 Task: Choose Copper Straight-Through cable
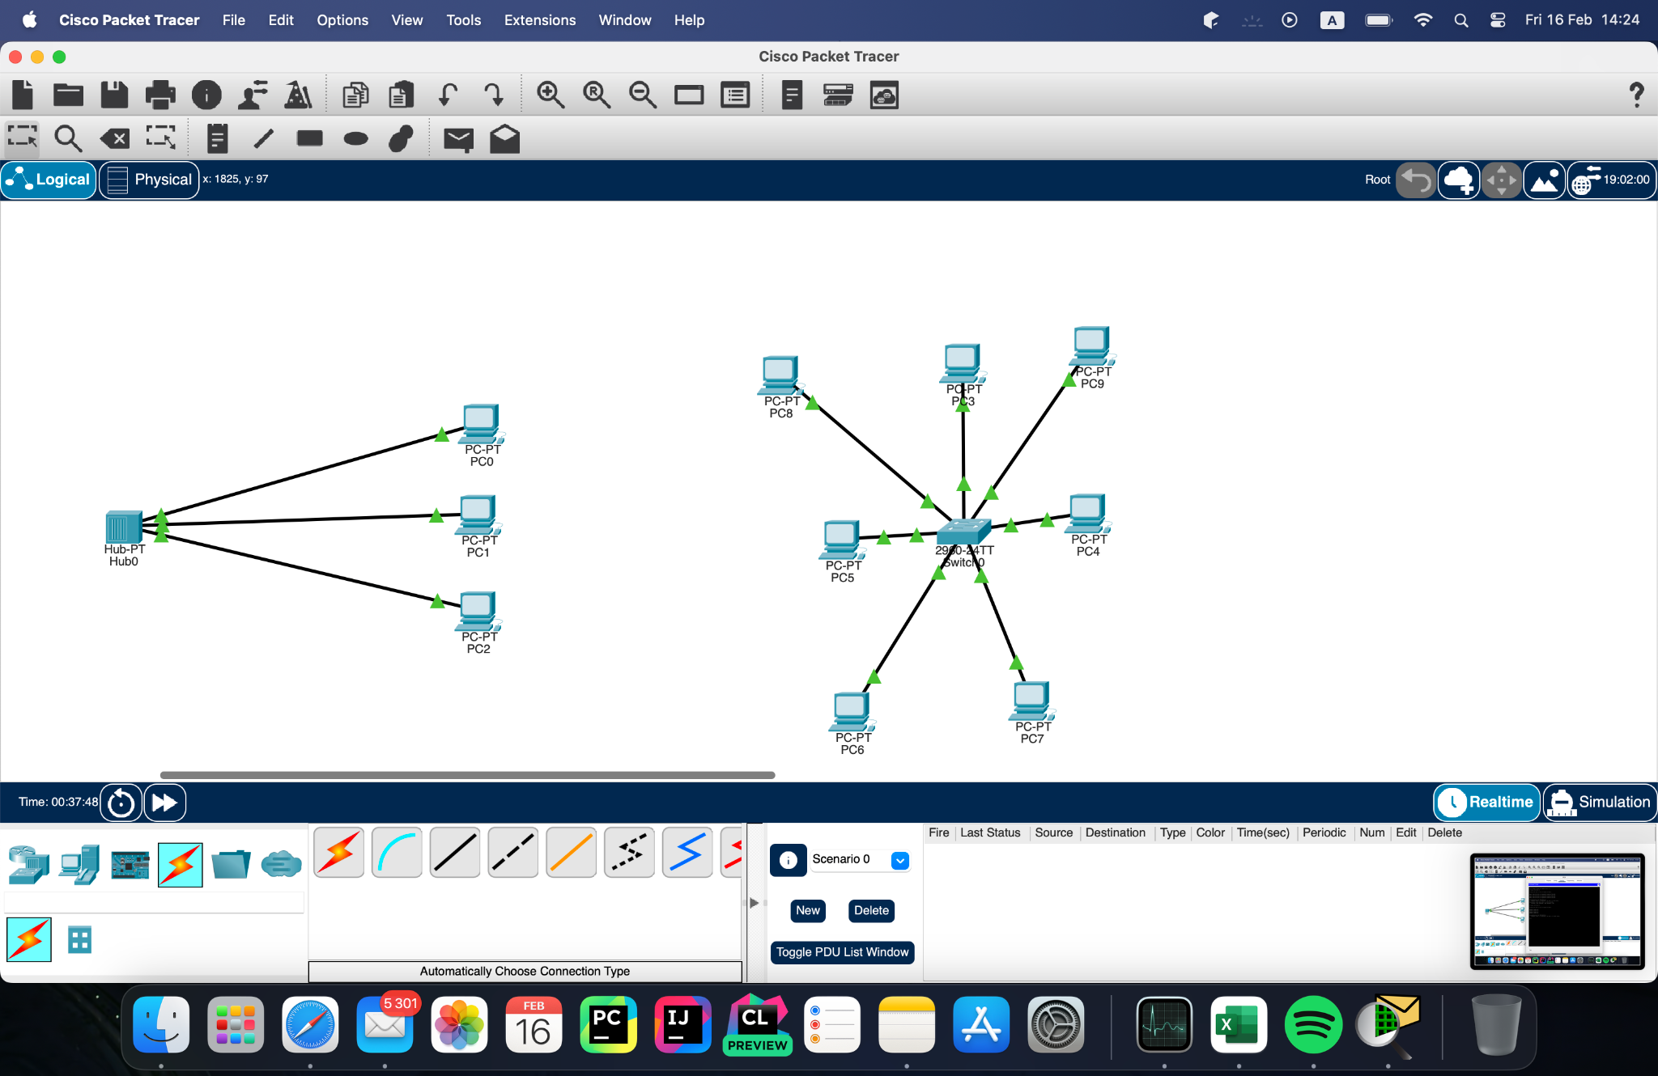coord(455,853)
